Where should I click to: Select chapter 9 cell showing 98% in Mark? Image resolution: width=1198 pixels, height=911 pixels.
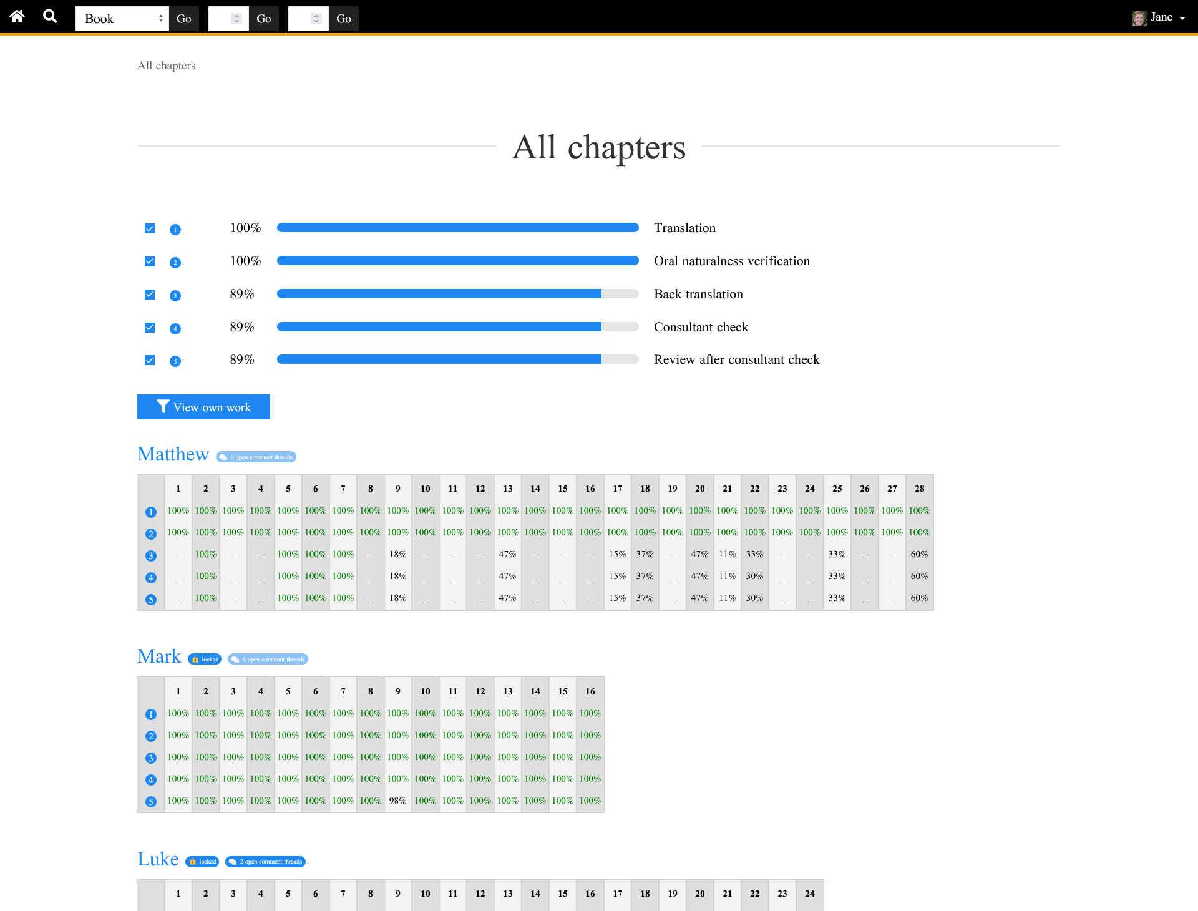pos(397,801)
